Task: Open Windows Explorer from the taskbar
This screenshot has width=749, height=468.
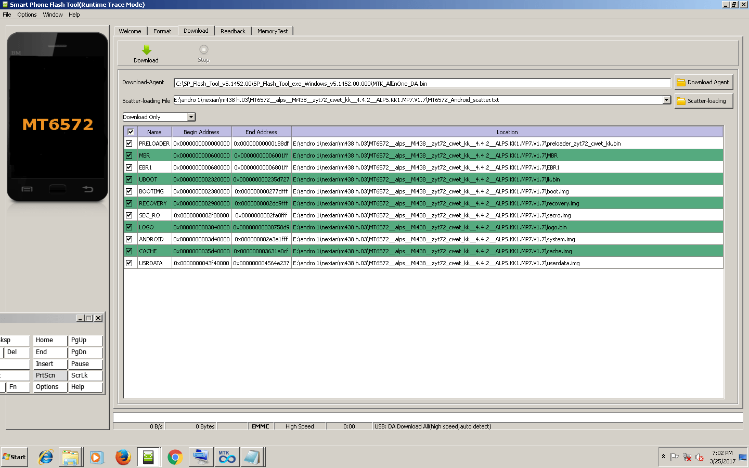Action: tap(70, 457)
